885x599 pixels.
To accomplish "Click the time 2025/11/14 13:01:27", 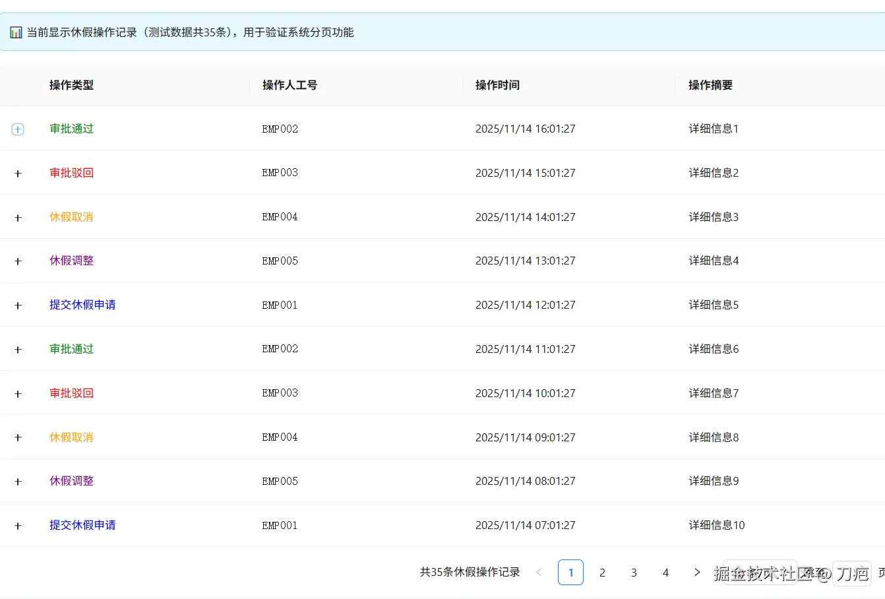I will [526, 261].
